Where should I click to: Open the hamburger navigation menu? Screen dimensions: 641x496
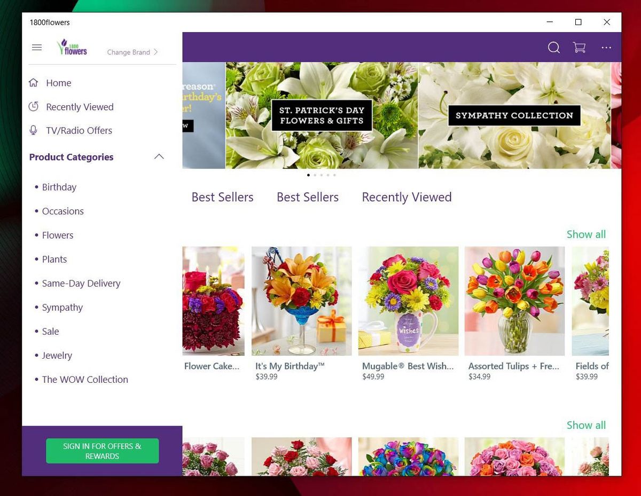click(x=36, y=47)
